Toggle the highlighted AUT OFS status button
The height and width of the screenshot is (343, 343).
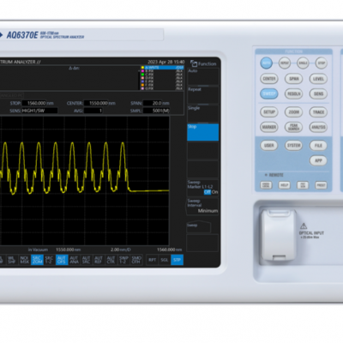(x=62, y=260)
